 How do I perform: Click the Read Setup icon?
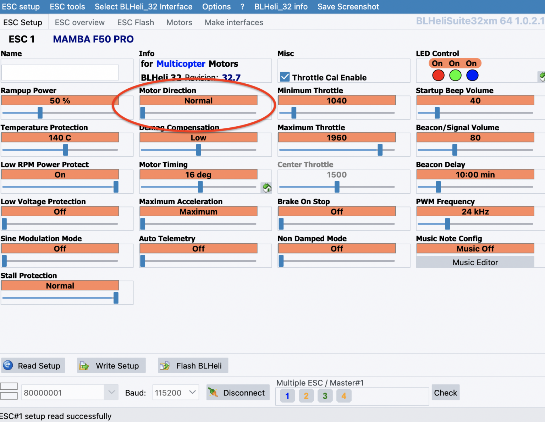[8, 365]
